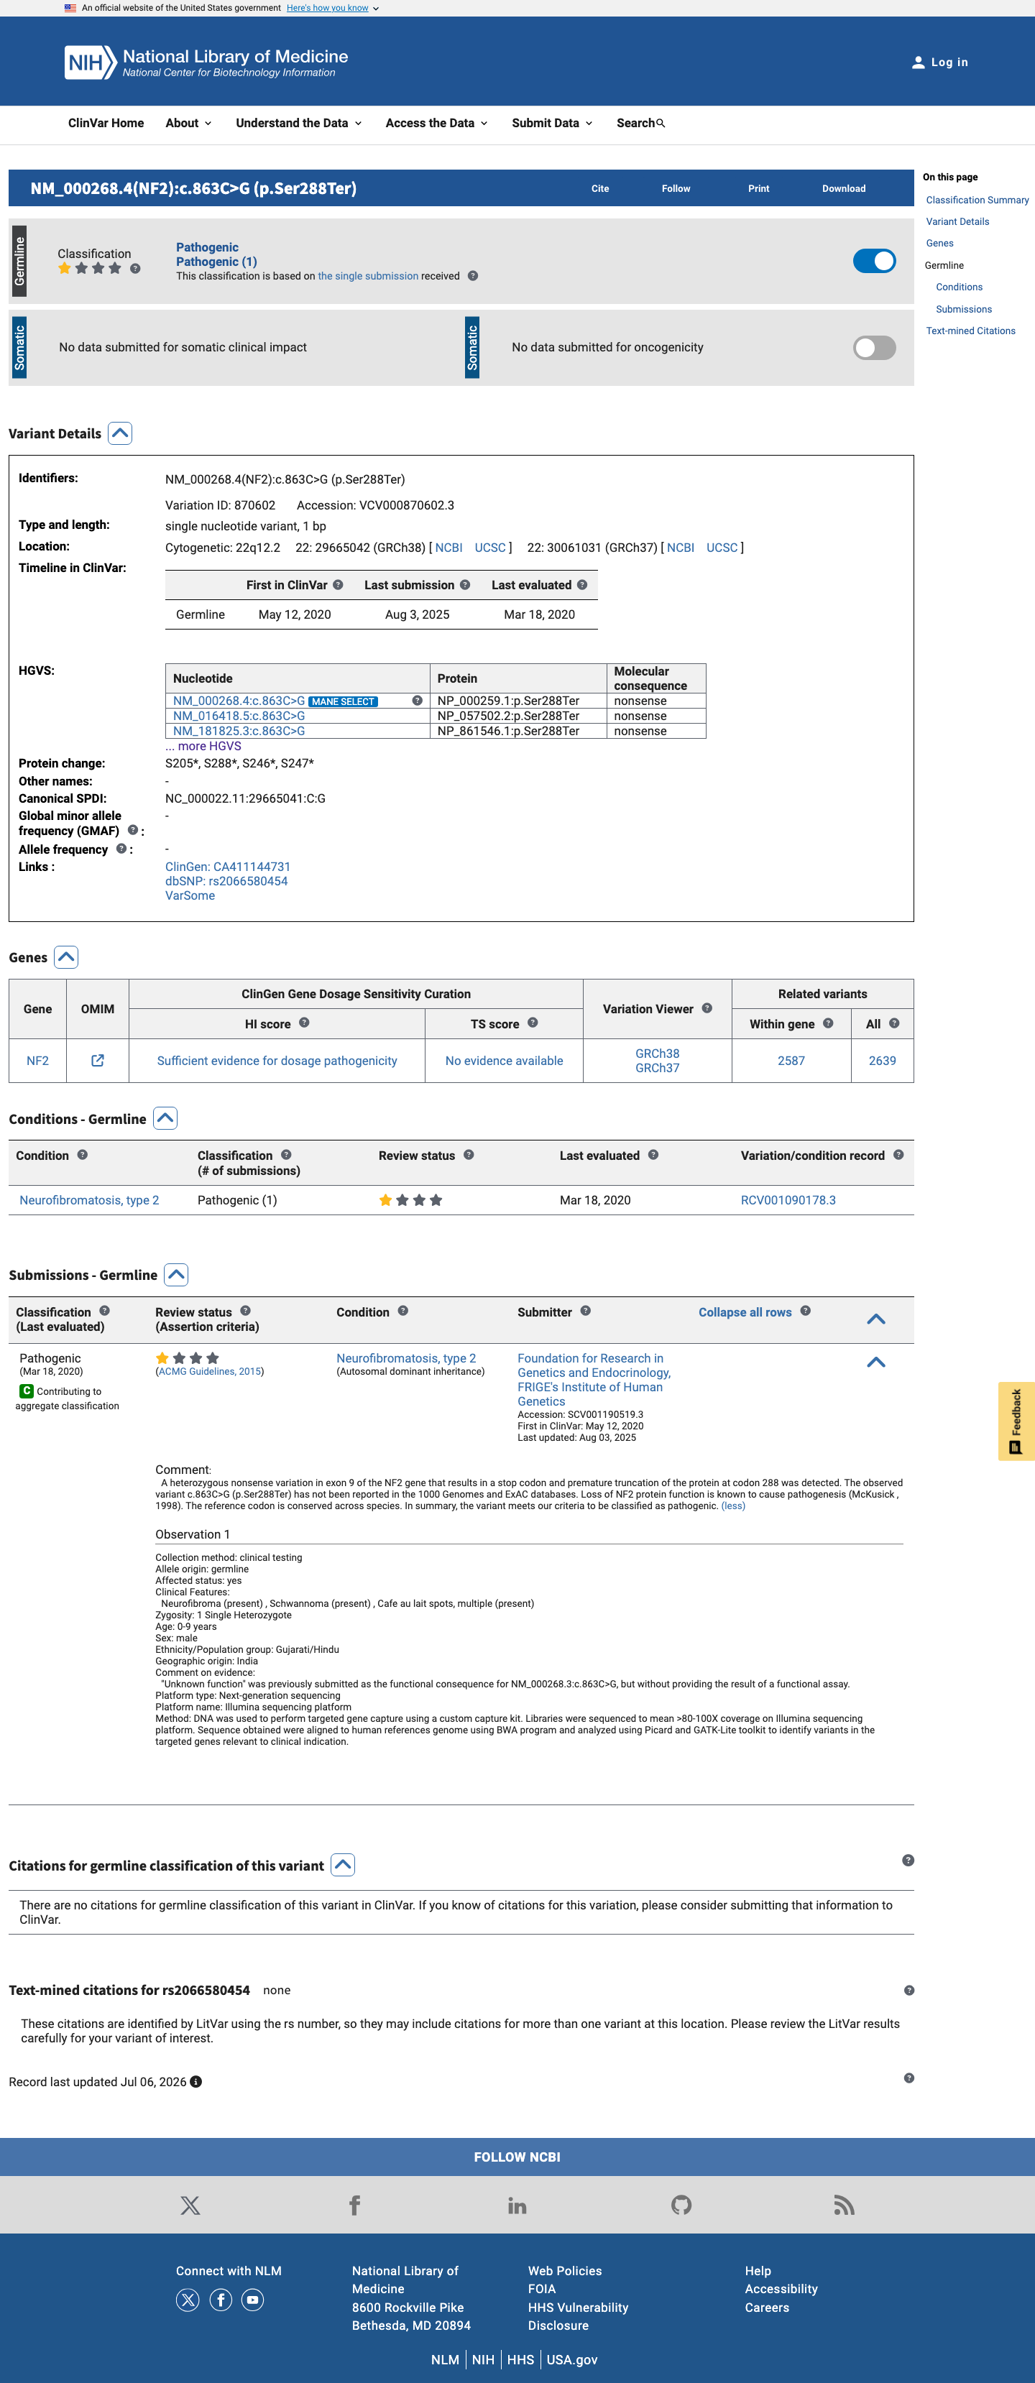The image size is (1035, 2383).
Task: Click the help icon for Allele frequency
Action: pyautogui.click(x=121, y=848)
